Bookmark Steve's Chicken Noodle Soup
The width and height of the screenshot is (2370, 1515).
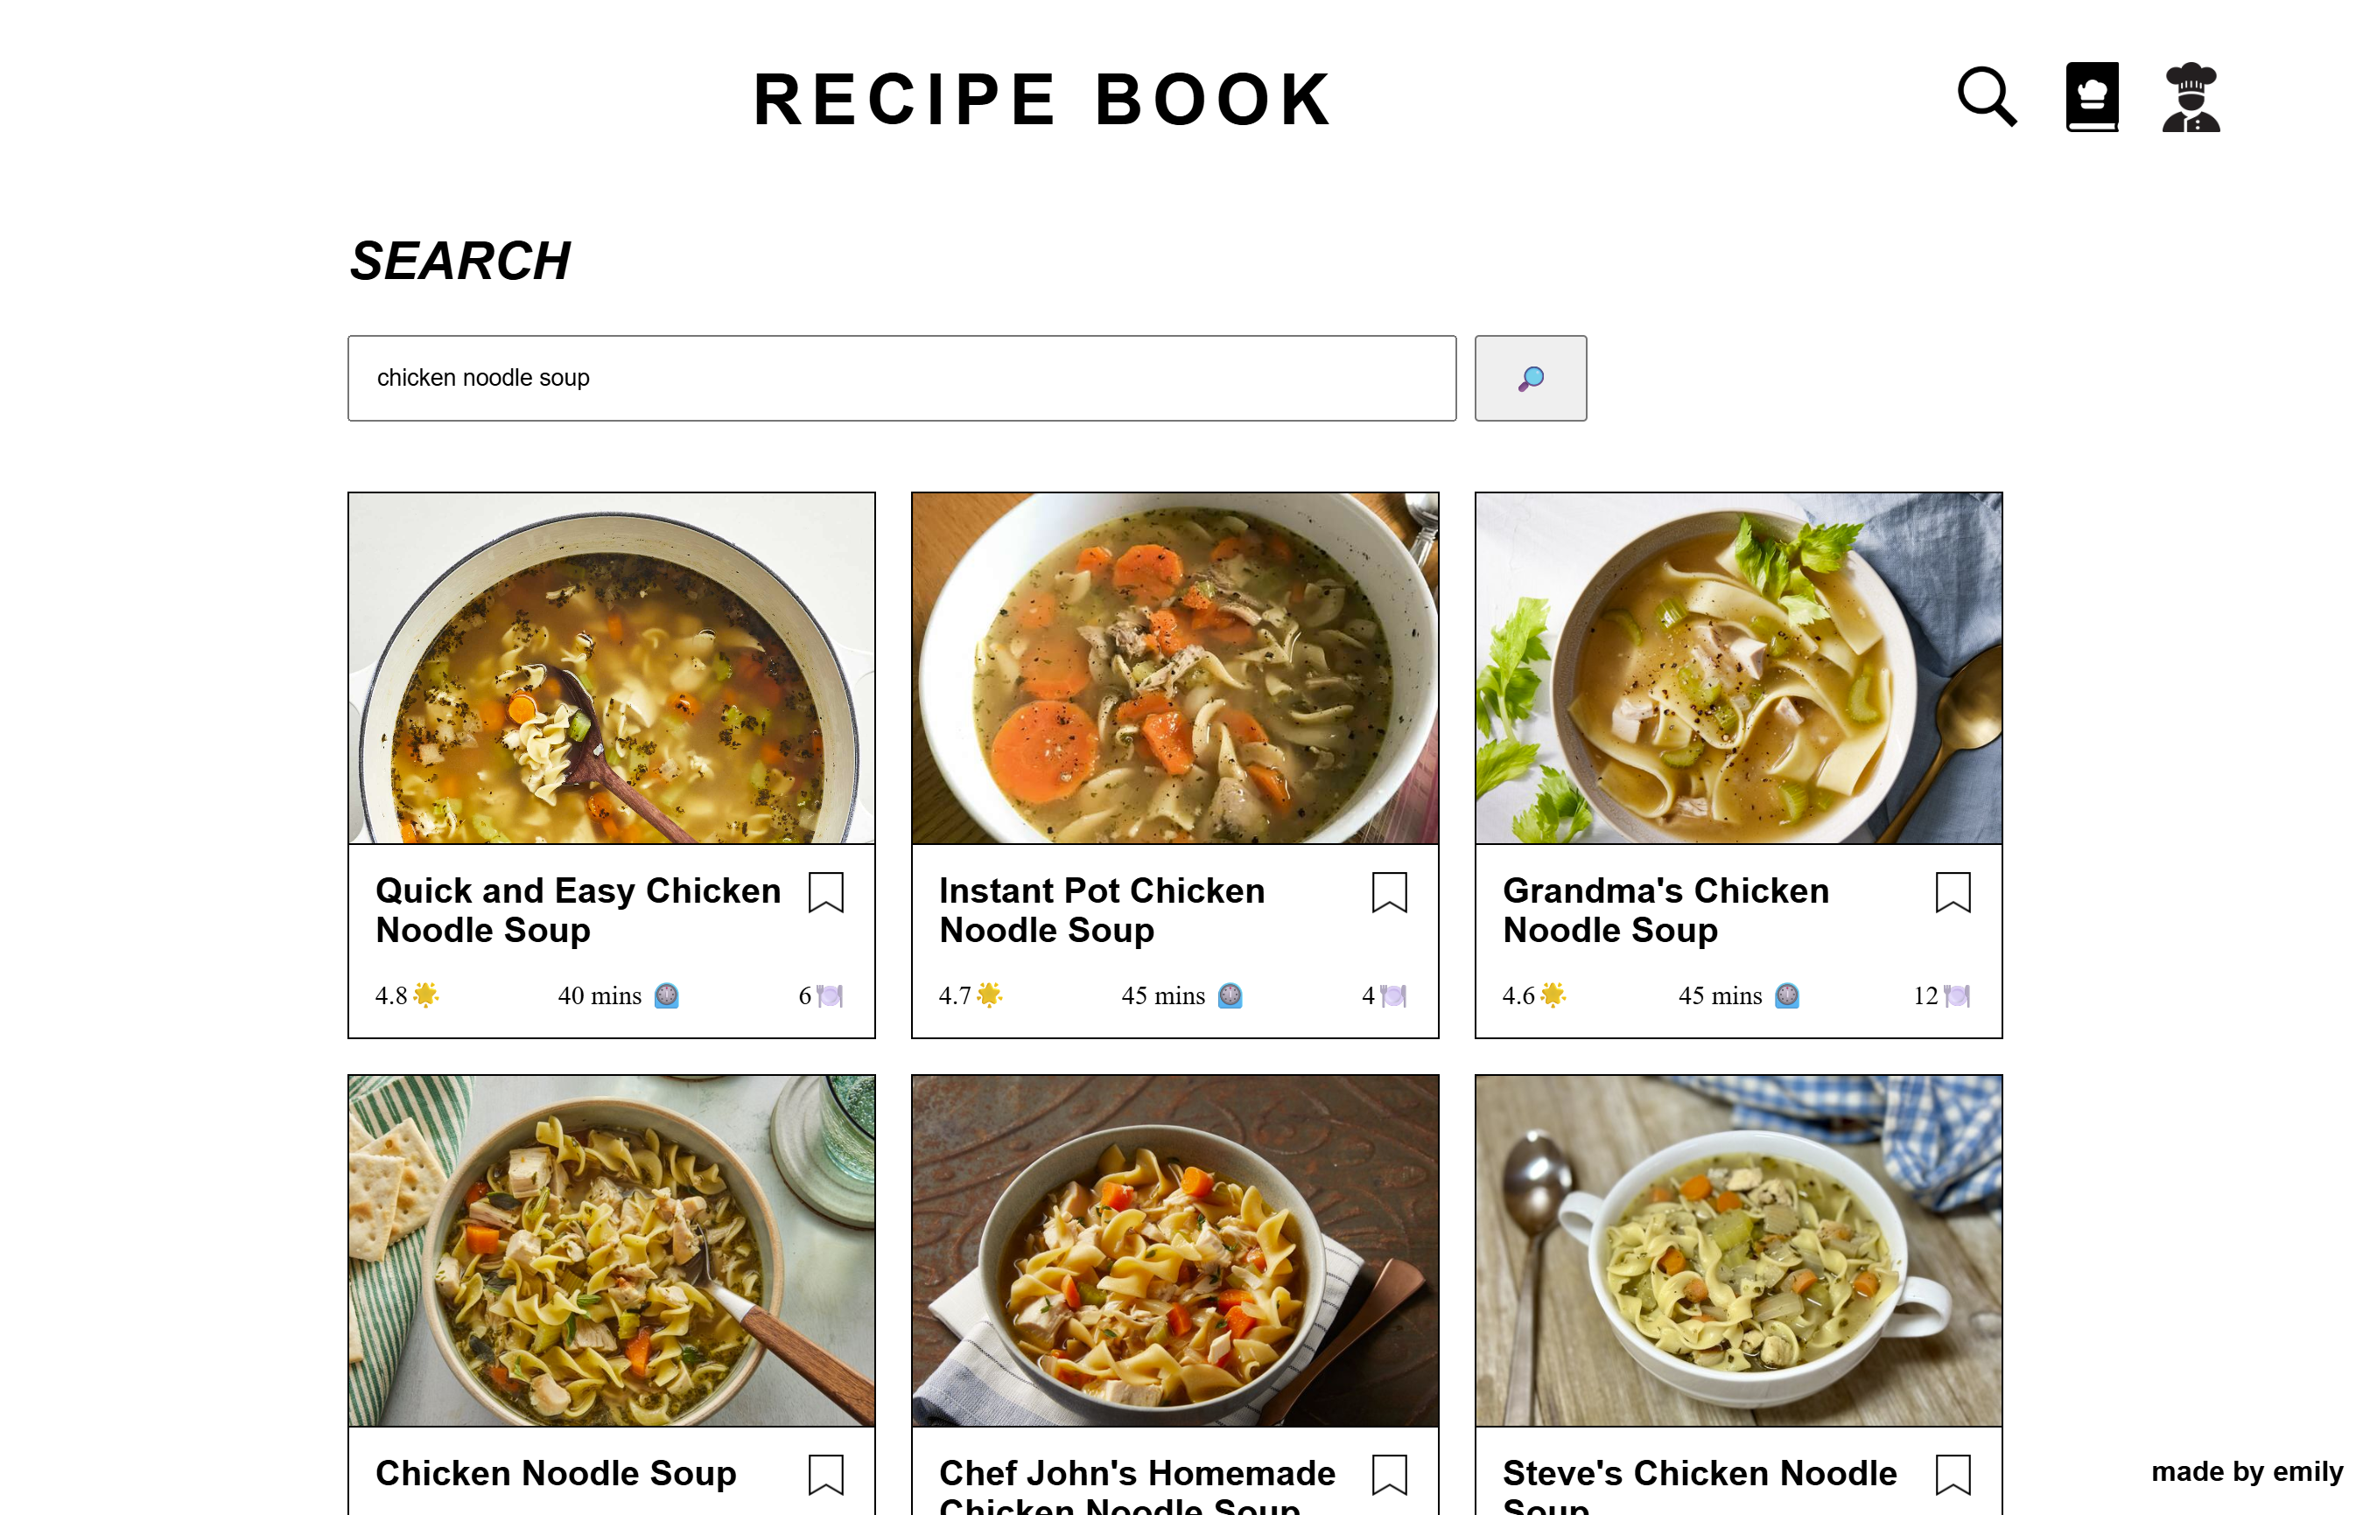[x=1952, y=1474]
